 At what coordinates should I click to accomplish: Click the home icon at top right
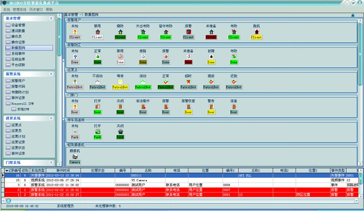click(x=353, y=15)
